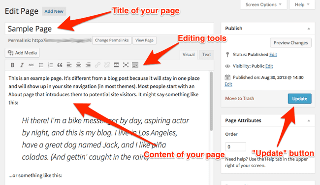Click the Order number field
Image resolution: width=320 pixels, height=185 pixels.
tap(235, 147)
